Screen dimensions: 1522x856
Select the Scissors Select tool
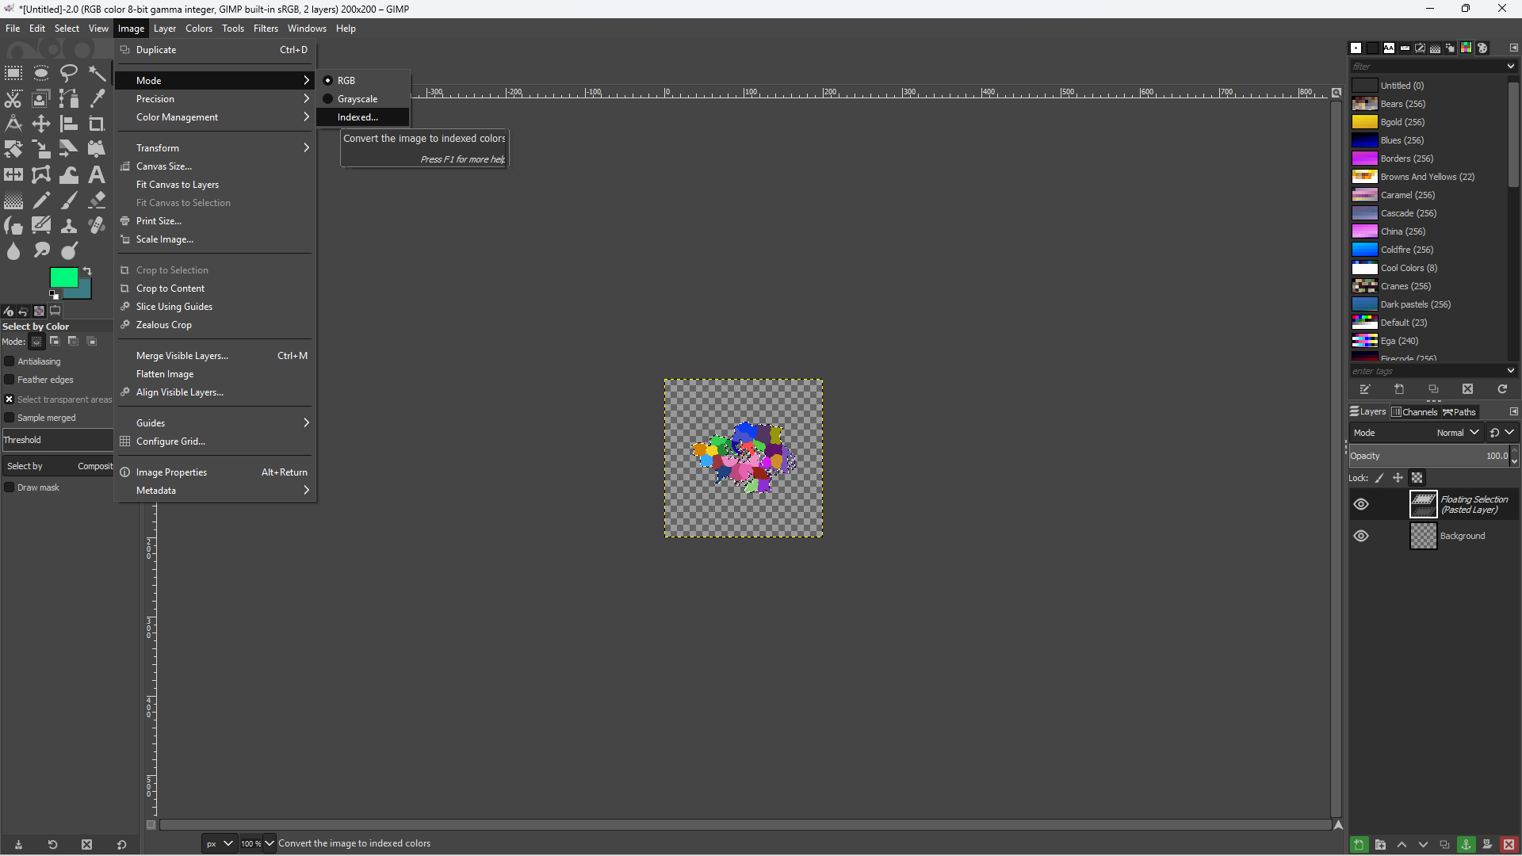pos(13,99)
